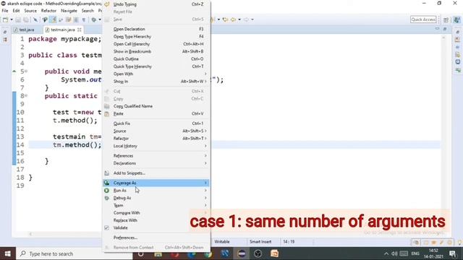Image resolution: width=463 pixels, height=260 pixels.
Task: Click the gear-shaped Debug toolbar icon
Action: point(94,19)
